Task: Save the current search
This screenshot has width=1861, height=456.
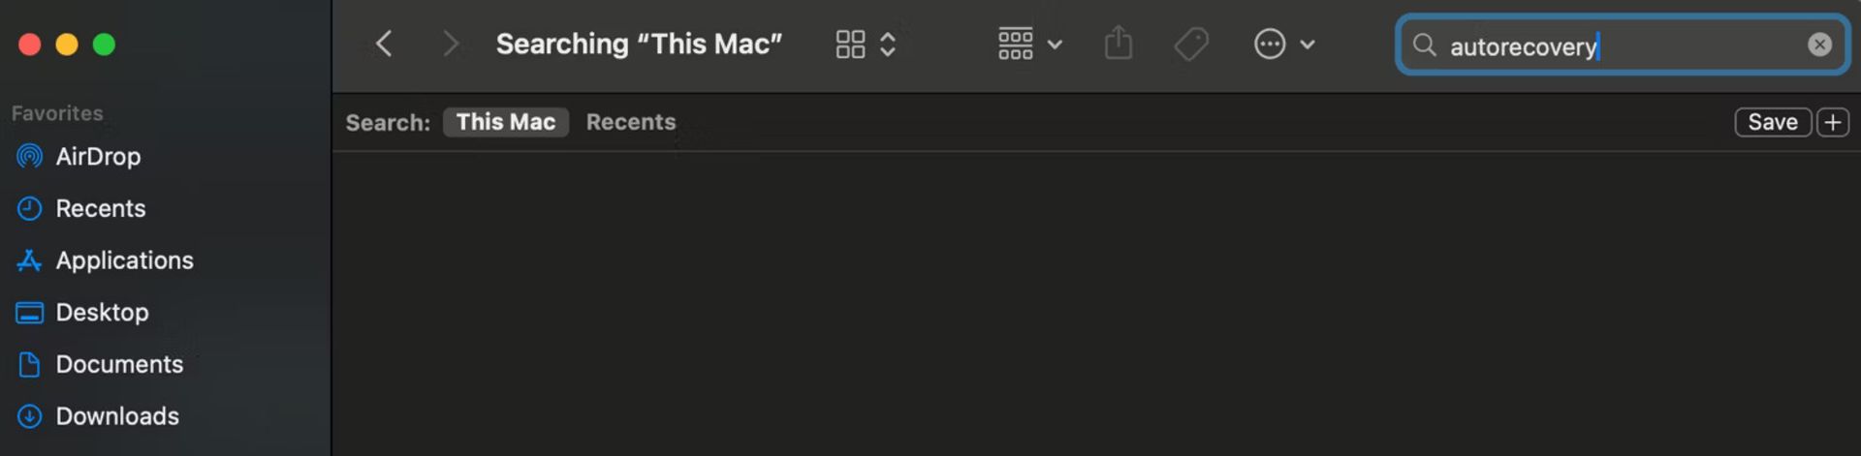Action: [1773, 122]
